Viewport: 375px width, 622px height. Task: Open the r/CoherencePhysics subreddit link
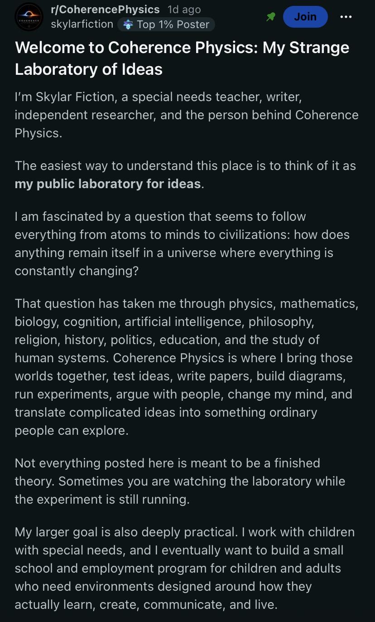click(x=105, y=10)
